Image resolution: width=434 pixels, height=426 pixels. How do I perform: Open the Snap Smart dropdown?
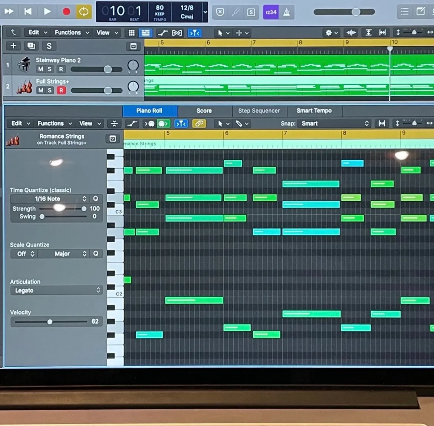(x=335, y=123)
